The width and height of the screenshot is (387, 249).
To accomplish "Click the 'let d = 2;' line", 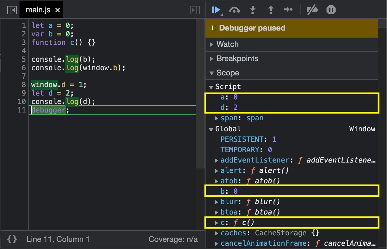I will pyautogui.click(x=52, y=93).
